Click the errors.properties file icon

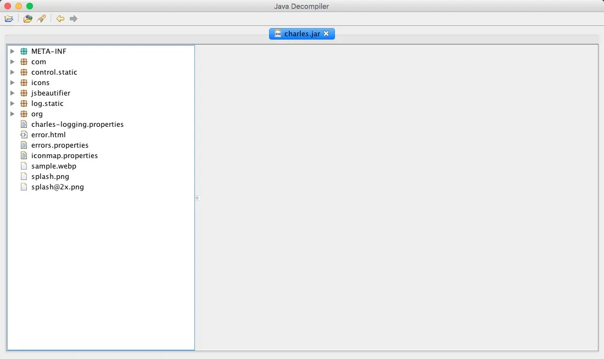[x=24, y=145]
